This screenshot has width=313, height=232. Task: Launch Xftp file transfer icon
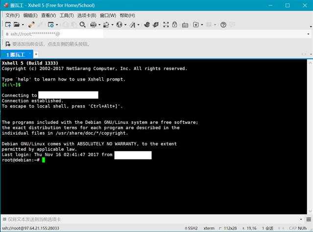click(x=147, y=25)
